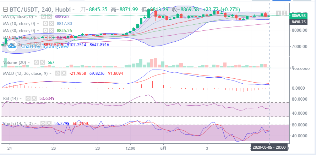Click the maximize pane double-arrow icon
Viewport: 316px width, 155px height.
point(284,13)
